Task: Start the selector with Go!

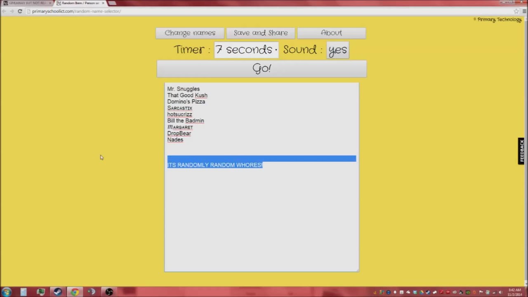Action: [x=262, y=68]
